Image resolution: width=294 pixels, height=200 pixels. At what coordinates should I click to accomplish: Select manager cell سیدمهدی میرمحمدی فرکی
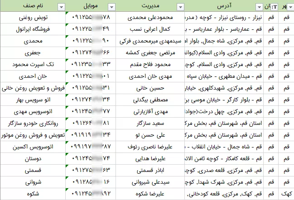pyautogui.click(x=150, y=41)
